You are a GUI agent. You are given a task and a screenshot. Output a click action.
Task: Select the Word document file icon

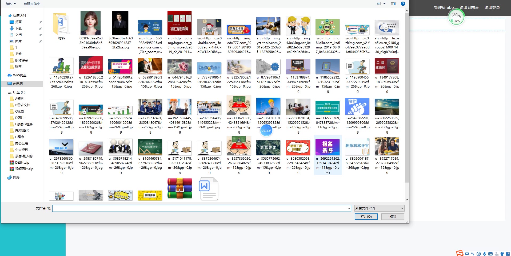pyautogui.click(x=208, y=189)
